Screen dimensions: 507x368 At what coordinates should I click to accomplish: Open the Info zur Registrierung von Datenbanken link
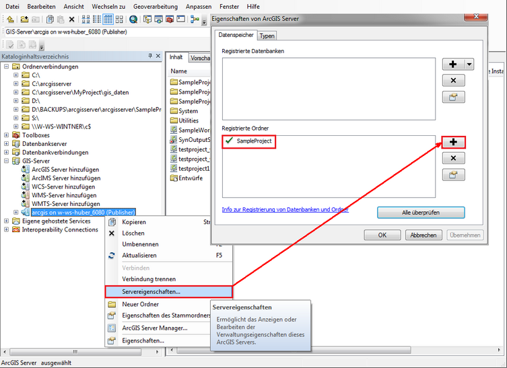(x=285, y=209)
